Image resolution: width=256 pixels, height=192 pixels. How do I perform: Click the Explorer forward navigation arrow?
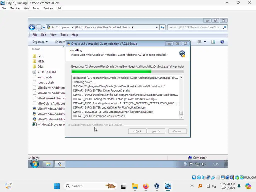pos(39,27)
